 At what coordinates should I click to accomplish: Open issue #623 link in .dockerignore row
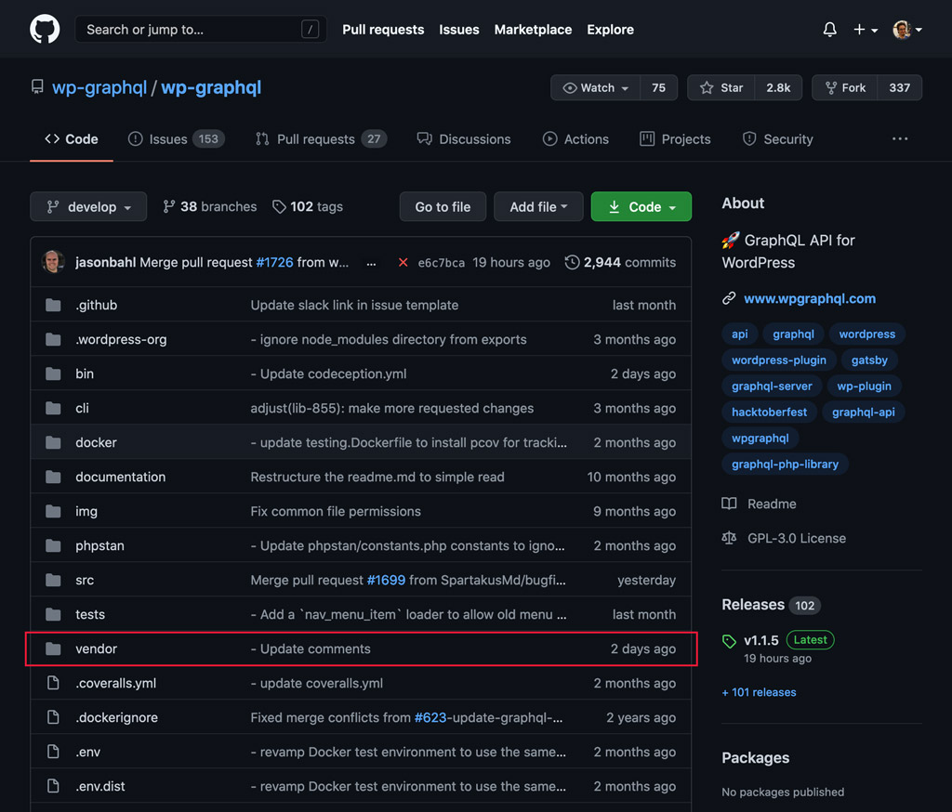click(x=430, y=717)
